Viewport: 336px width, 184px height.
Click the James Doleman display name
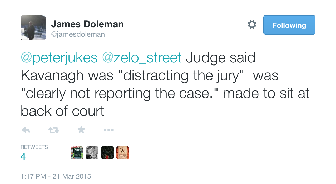coord(87,24)
